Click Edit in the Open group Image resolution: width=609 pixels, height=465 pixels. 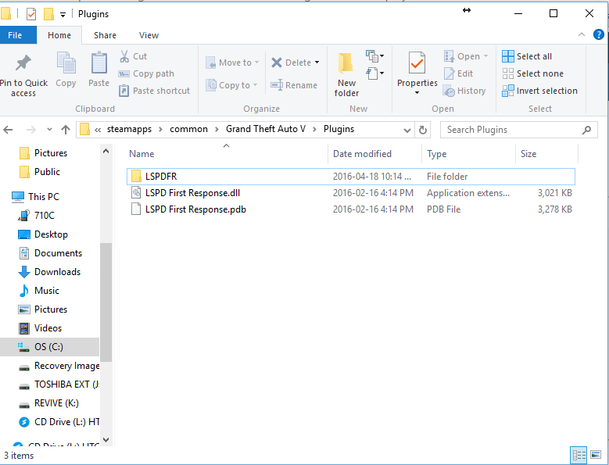pyautogui.click(x=458, y=73)
